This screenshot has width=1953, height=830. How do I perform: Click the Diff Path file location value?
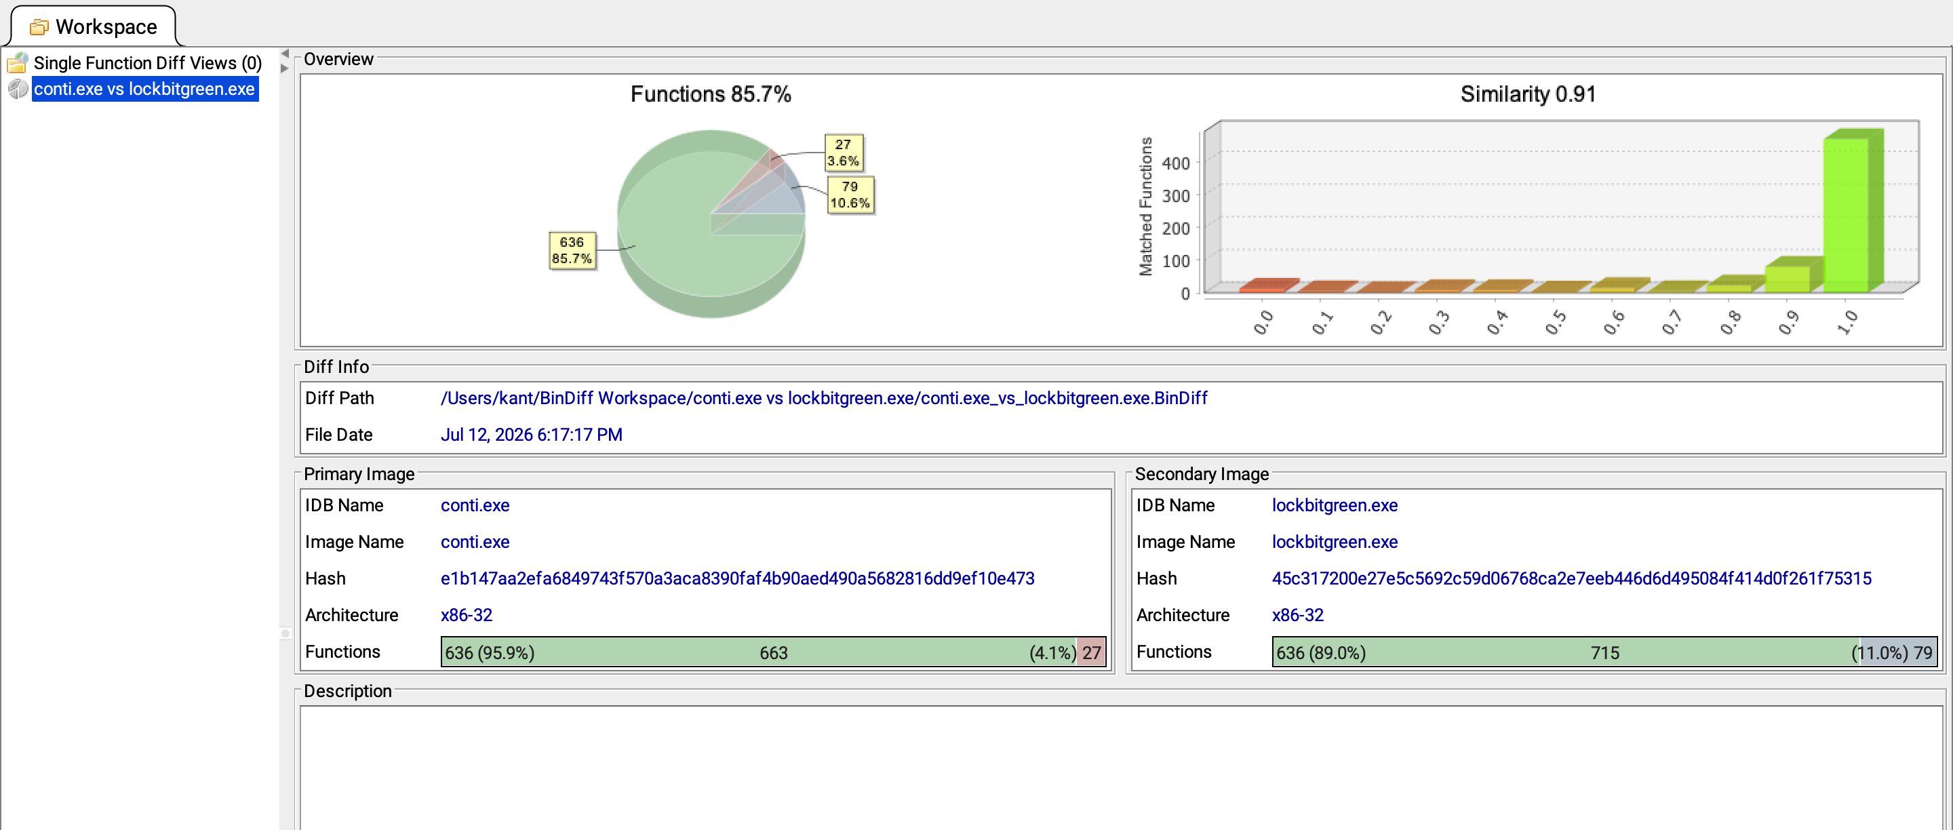click(x=823, y=398)
